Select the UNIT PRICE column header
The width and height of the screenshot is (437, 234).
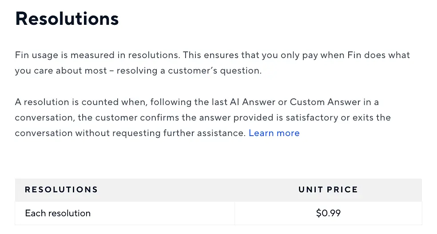[328, 190]
